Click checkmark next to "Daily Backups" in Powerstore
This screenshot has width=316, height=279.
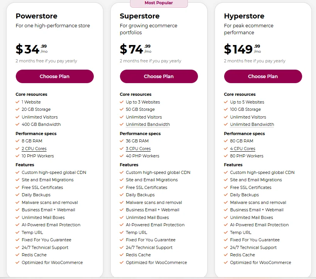(x=17, y=195)
